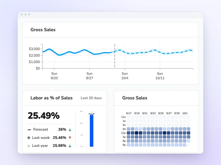Click the Forecast label
221x165 pixels.
tap(41, 129)
